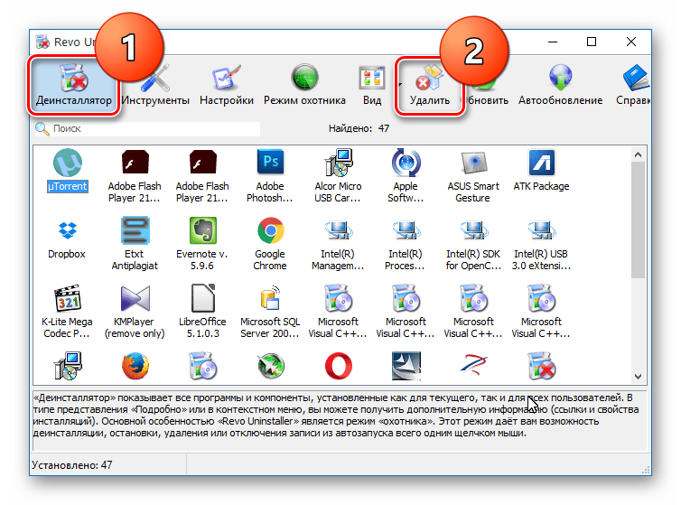681x505 pixels.
Task: Click the Найдено: 47 counter text
Action: point(359,128)
